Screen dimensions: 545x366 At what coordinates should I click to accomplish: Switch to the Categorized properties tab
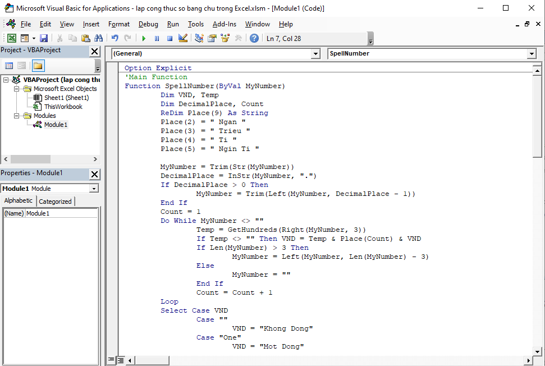55,202
